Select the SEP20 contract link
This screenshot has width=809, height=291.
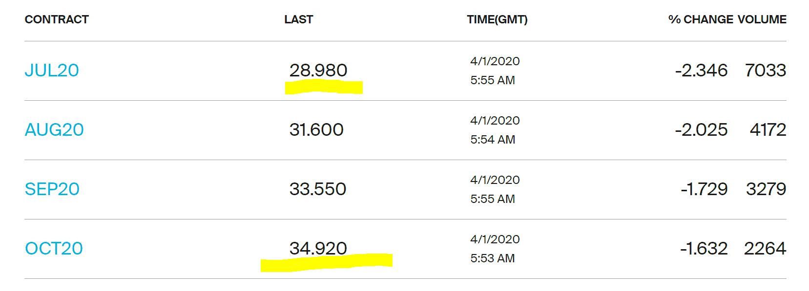click(x=52, y=189)
